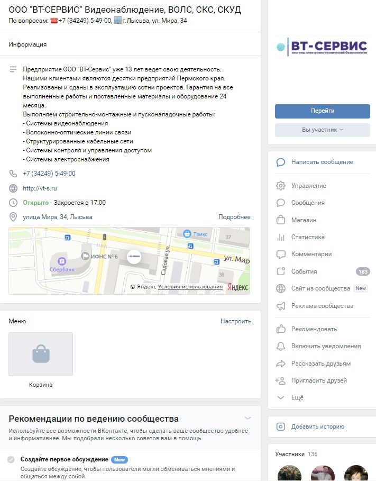Click the Участники 136 heading
376x481 pixels.
(x=296, y=454)
